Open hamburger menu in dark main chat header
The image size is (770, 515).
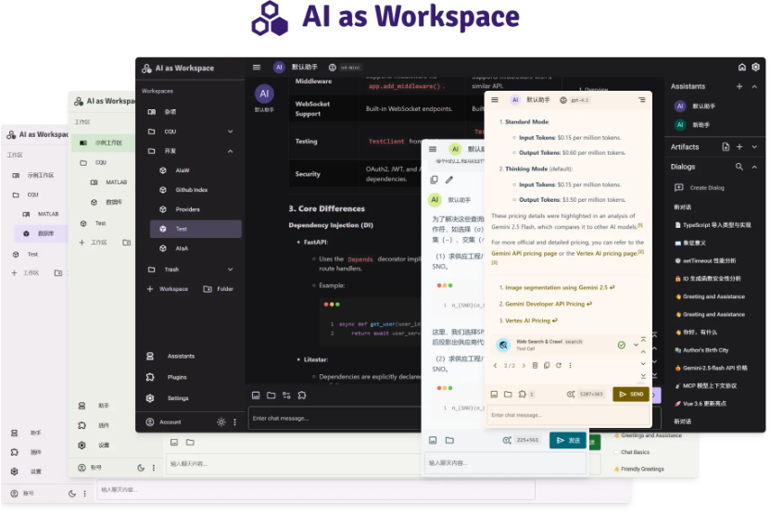[x=257, y=68]
